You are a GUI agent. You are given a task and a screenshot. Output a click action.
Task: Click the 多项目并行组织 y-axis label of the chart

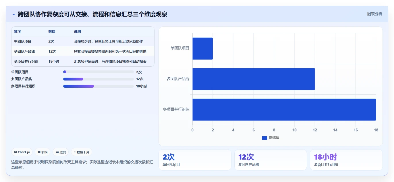click(x=176, y=109)
